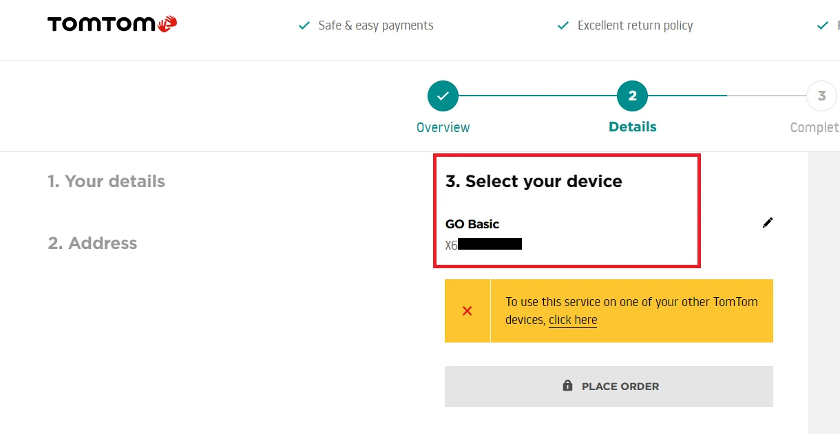
Task: Click the lock icon on Place Order
Action: (567, 386)
